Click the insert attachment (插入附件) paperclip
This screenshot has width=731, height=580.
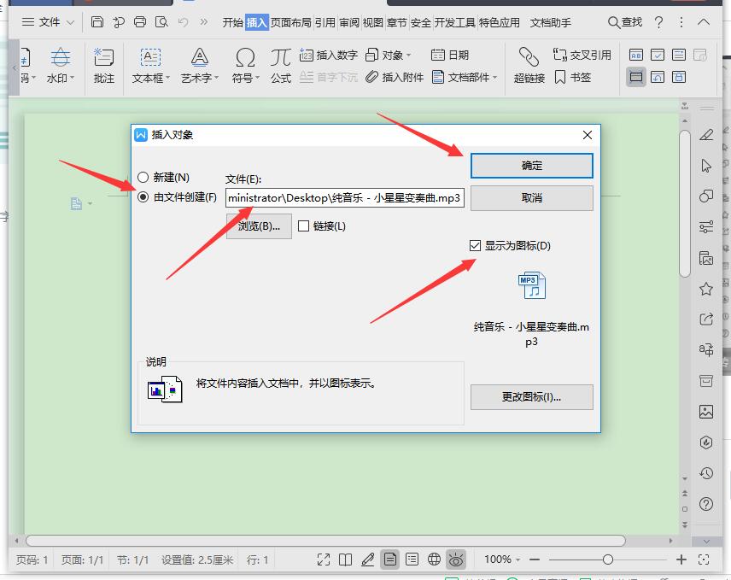[371, 77]
